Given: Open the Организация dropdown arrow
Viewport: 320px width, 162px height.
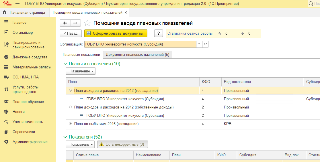Looking at the screenshot, I should [199, 44].
